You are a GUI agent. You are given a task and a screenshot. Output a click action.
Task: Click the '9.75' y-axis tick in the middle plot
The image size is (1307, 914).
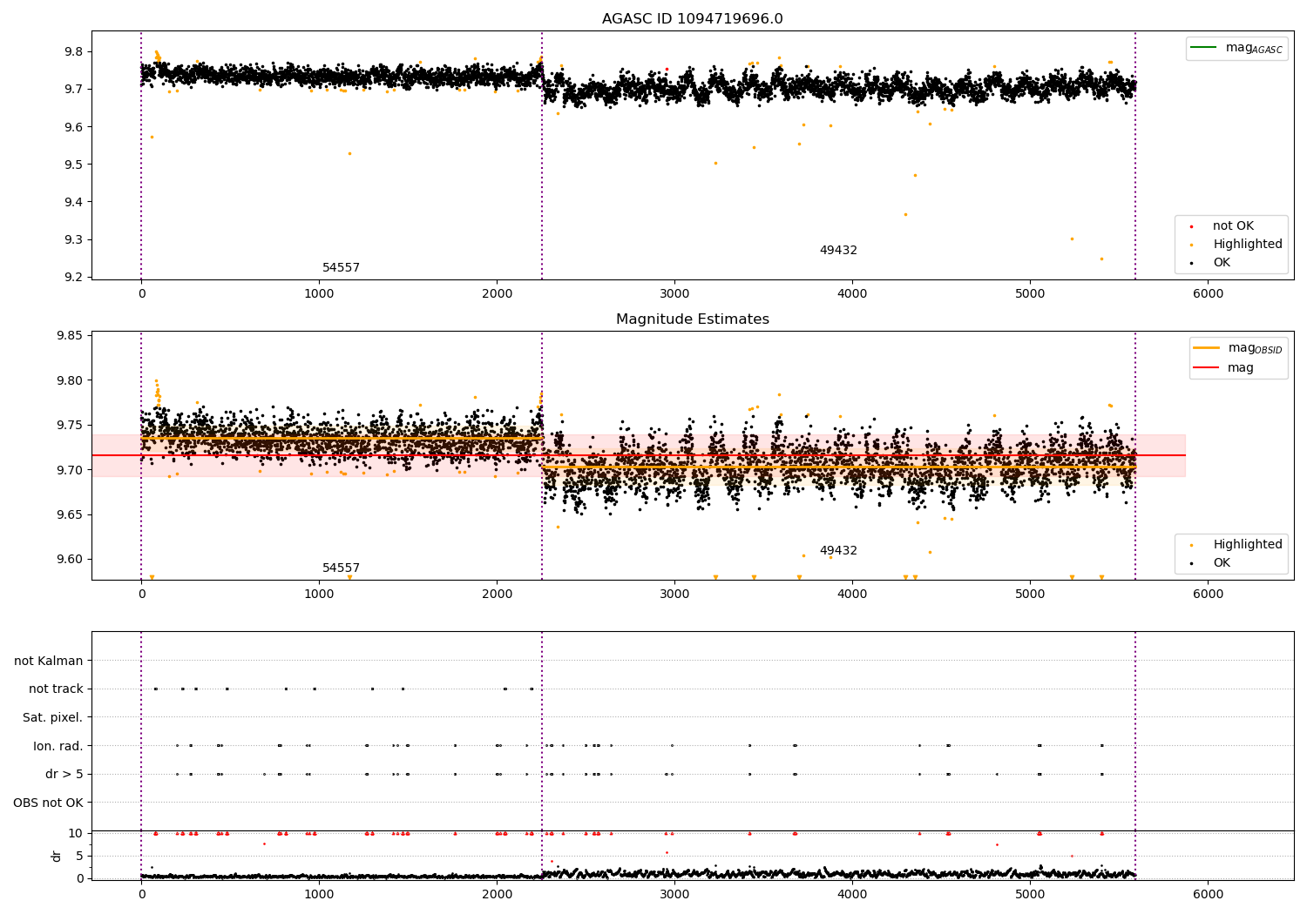pyautogui.click(x=70, y=426)
